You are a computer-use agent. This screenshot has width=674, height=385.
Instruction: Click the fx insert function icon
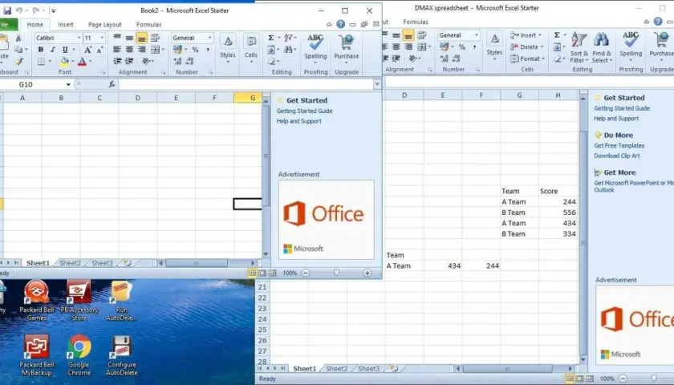(x=112, y=85)
